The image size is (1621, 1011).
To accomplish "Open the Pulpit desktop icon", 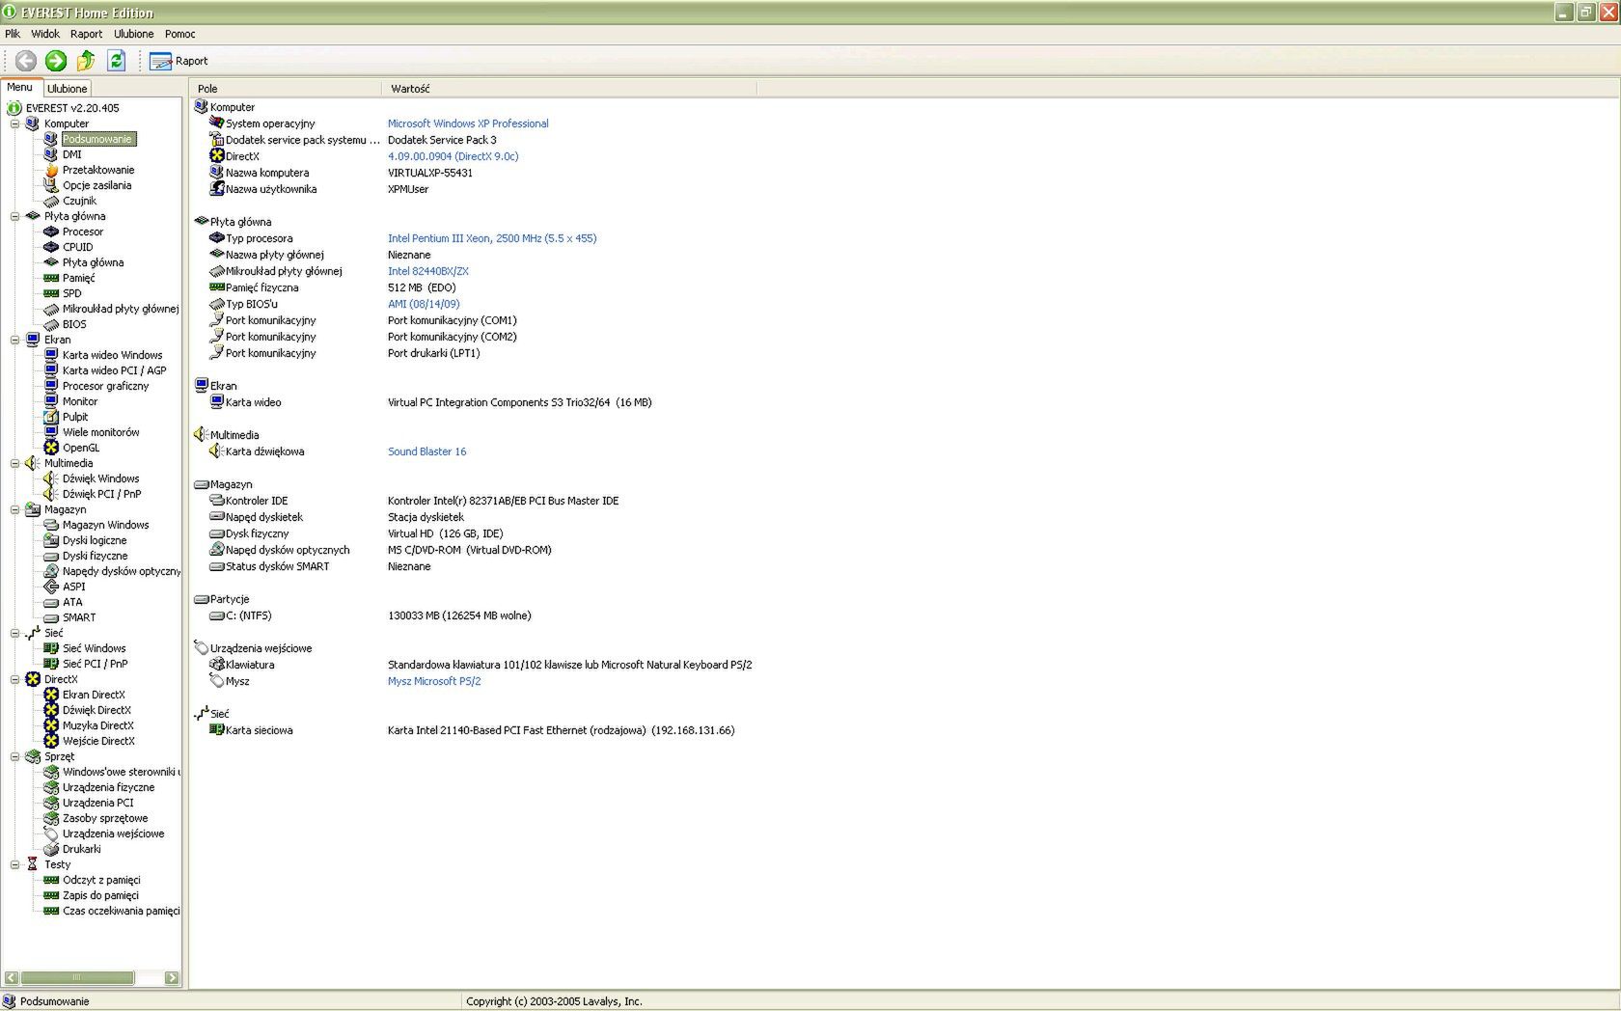I will tap(51, 417).
